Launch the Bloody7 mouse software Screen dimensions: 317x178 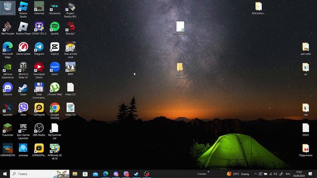(x=70, y=28)
